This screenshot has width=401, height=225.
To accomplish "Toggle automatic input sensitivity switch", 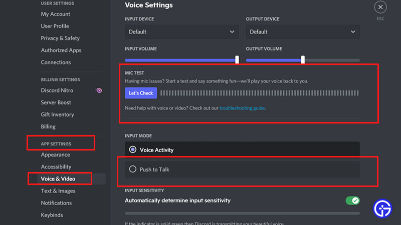I will [x=353, y=200].
